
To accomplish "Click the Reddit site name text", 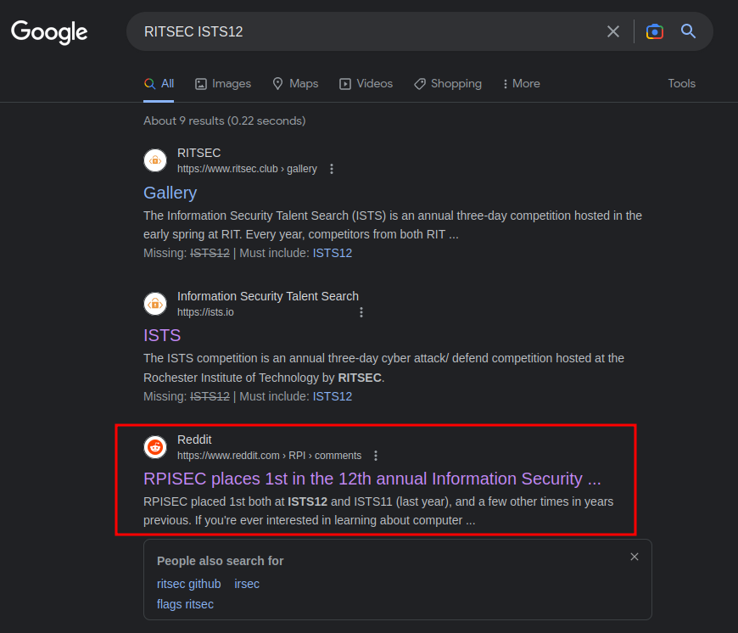I will [x=194, y=440].
